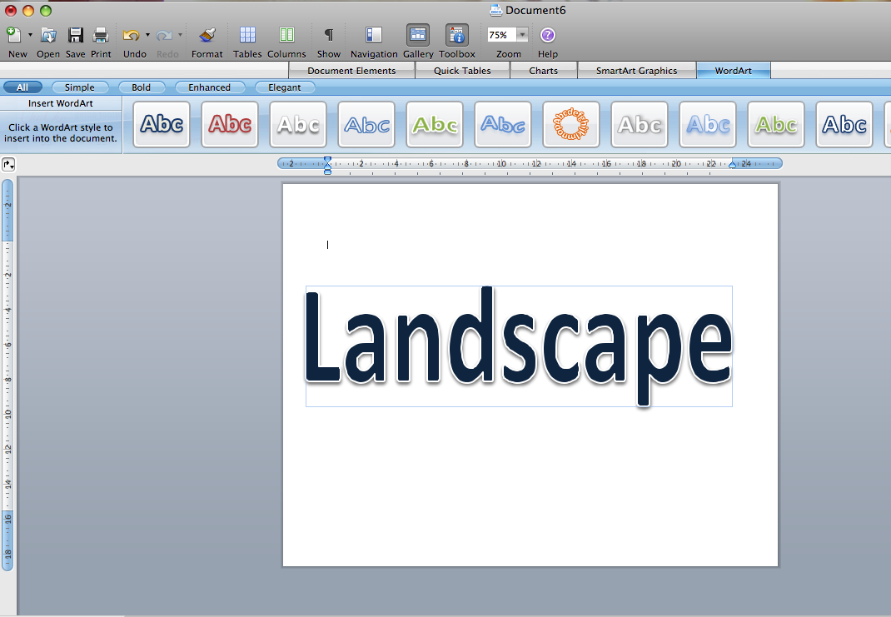Insert a table using the Tables icon
Image resolution: width=891 pixels, height=617 pixels.
247,36
